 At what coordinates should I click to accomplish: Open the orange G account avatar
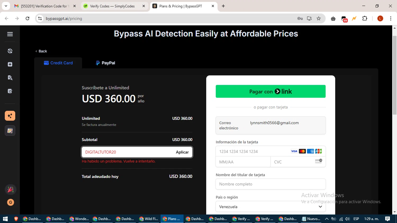[11, 202]
